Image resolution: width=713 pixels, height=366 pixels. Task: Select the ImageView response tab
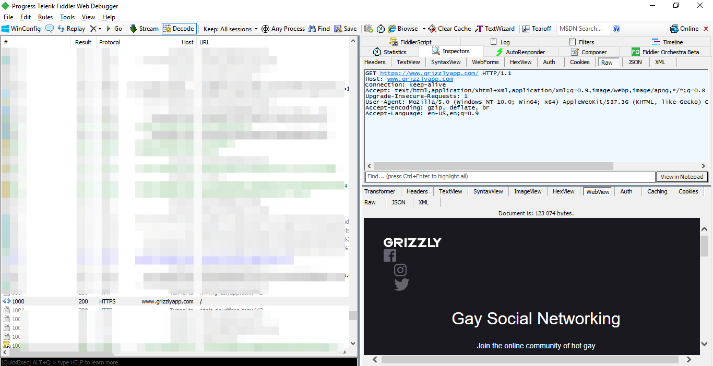point(528,191)
